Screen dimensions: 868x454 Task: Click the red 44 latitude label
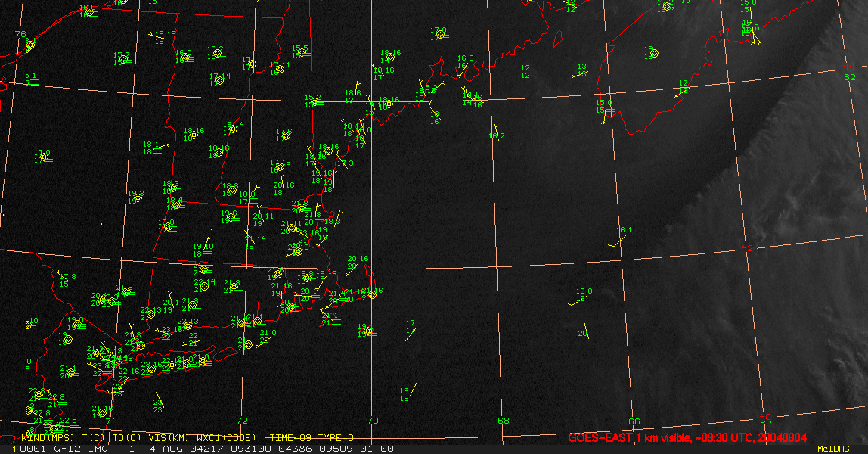click(x=848, y=67)
